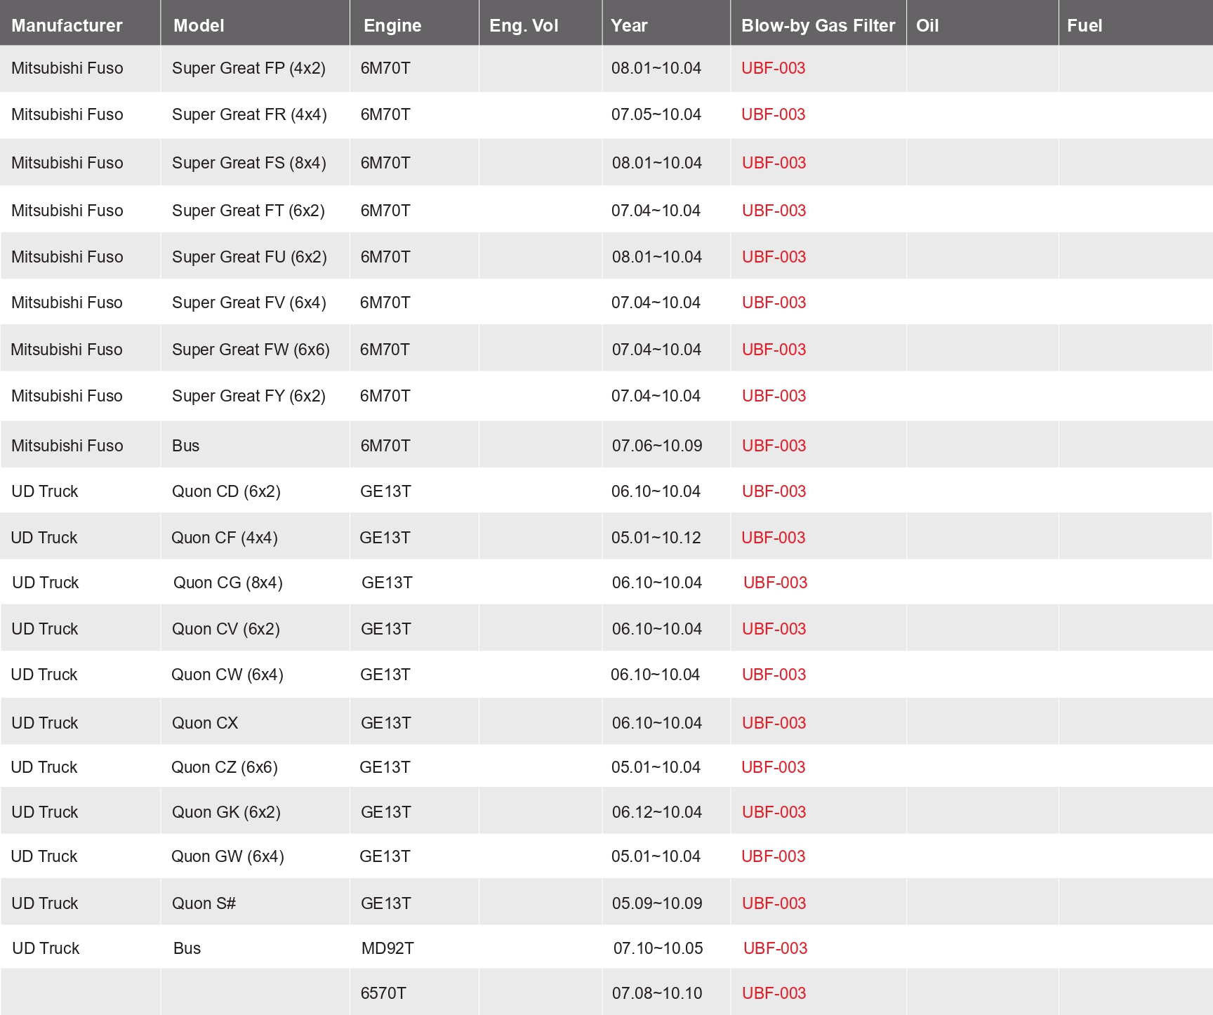Open UBF-003 link in Super Great FP row

point(774,68)
